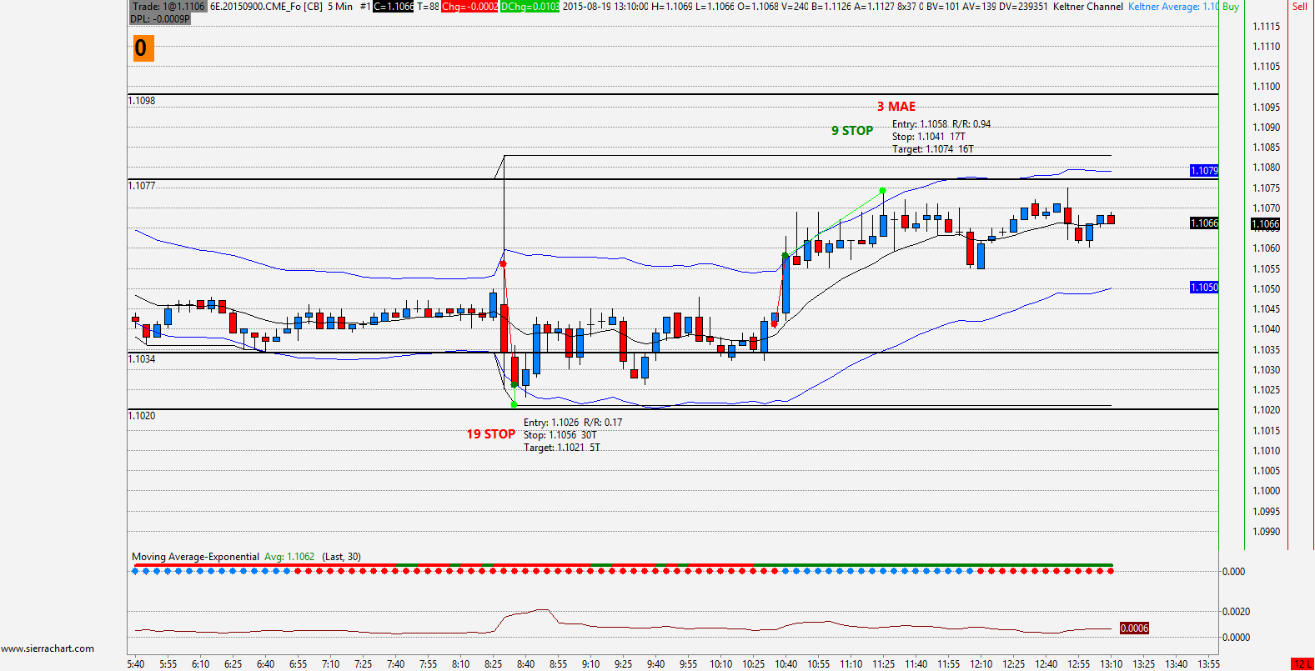The height and width of the screenshot is (671, 1315).
Task: Click the Entry: 1.1026 R/R: 0.17 text
Action: pyautogui.click(x=573, y=423)
